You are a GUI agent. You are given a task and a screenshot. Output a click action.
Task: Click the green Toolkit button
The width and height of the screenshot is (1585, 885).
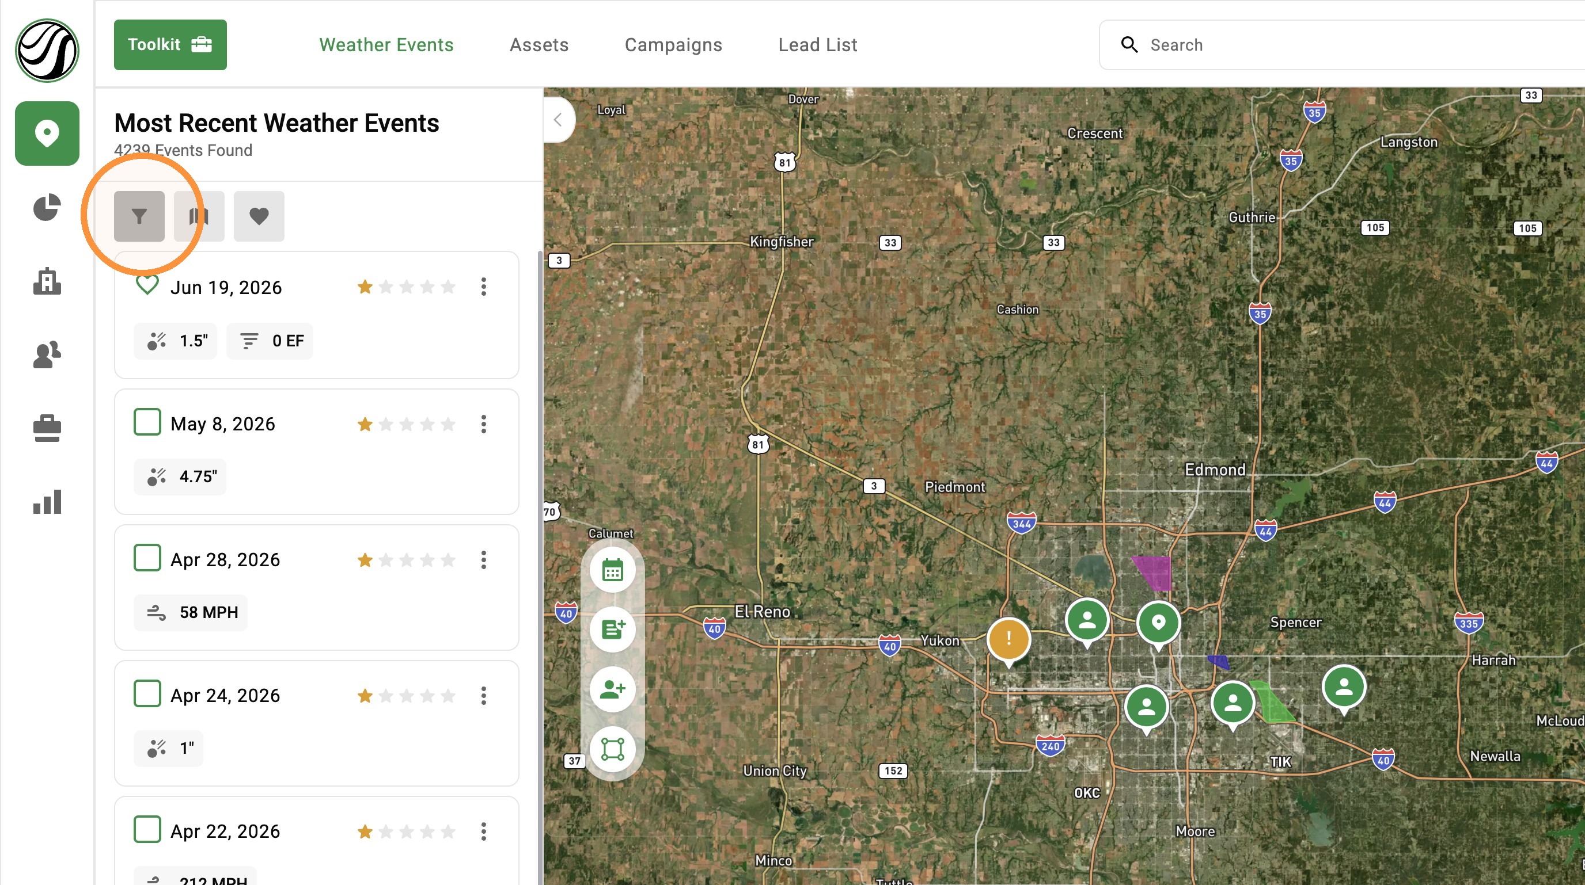[170, 45]
